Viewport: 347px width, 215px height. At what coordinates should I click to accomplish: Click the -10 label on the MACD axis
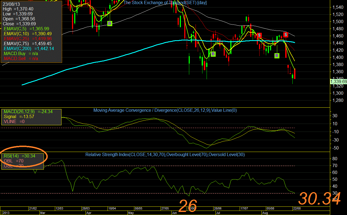335,132
